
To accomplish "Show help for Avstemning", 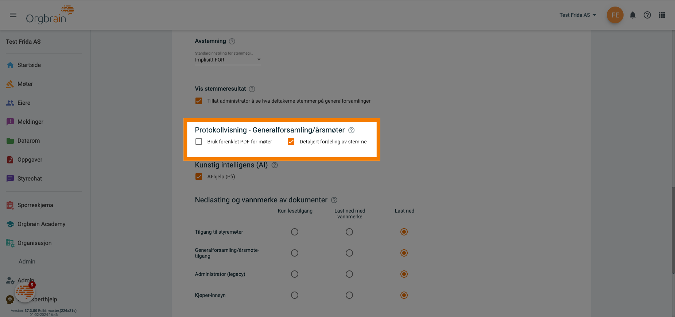I will [x=232, y=41].
